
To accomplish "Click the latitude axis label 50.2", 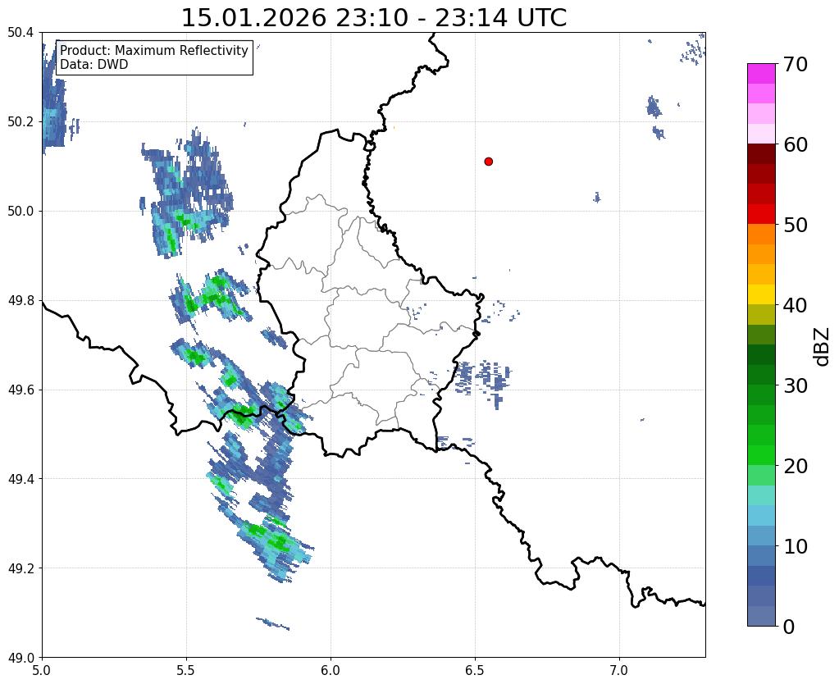I will 21,122.
